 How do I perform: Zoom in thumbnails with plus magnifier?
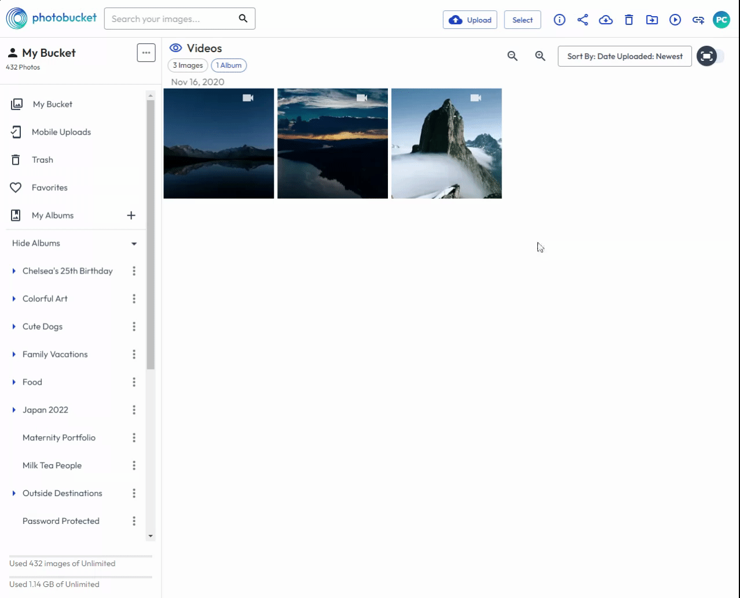point(540,56)
